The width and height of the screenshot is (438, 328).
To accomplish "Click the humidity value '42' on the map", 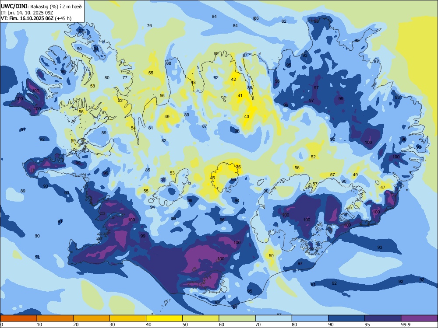I will (233, 80).
